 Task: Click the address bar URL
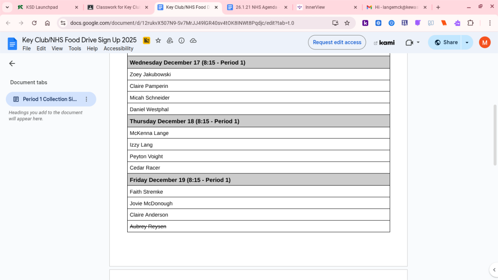pos(182,23)
